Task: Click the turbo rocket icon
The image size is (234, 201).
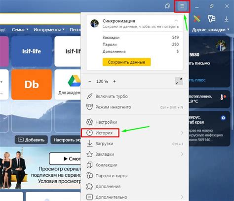Action: pos(90,96)
